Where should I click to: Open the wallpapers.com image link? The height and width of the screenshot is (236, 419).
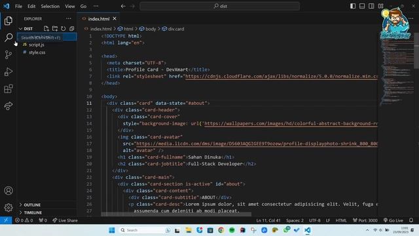tap(291, 123)
